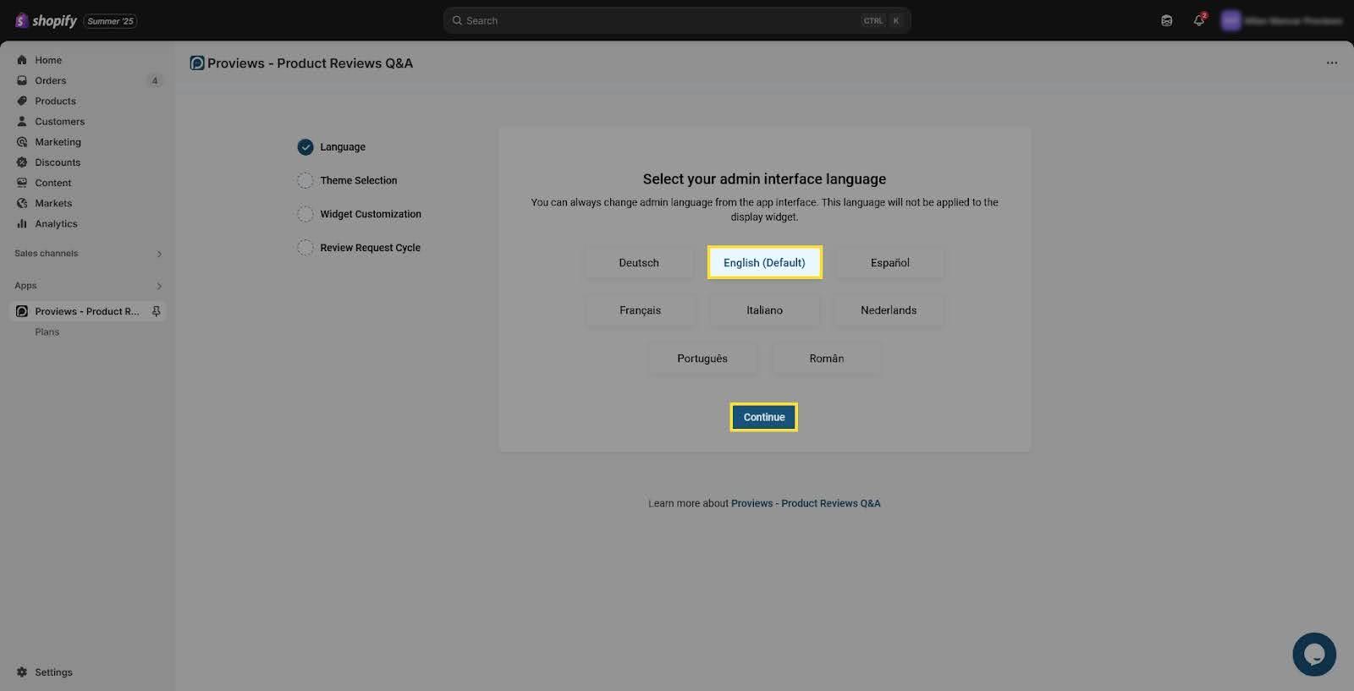Open the notifications bell icon

tap(1198, 20)
